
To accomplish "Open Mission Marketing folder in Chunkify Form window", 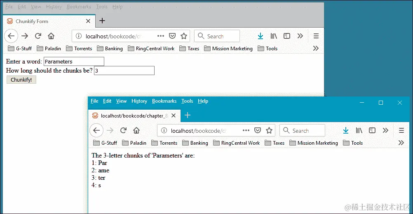I will coord(228,49).
